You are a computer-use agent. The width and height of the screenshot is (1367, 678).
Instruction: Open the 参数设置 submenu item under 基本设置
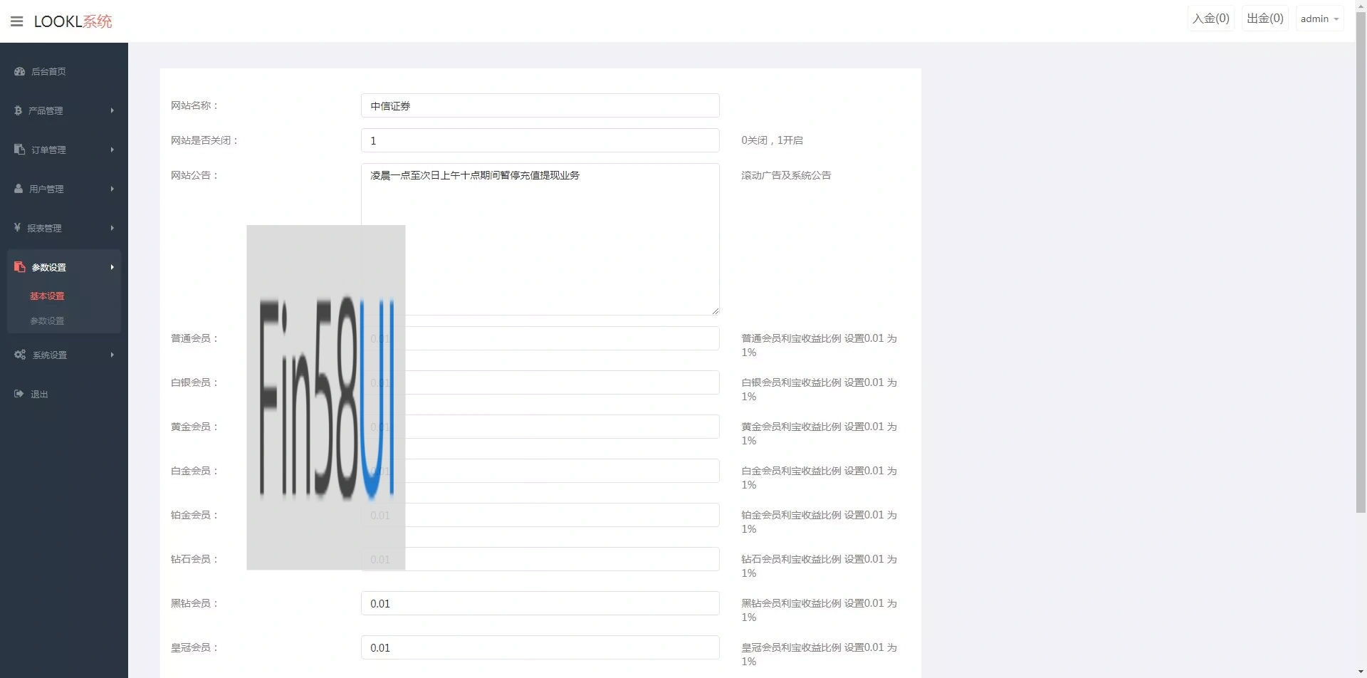coord(47,320)
